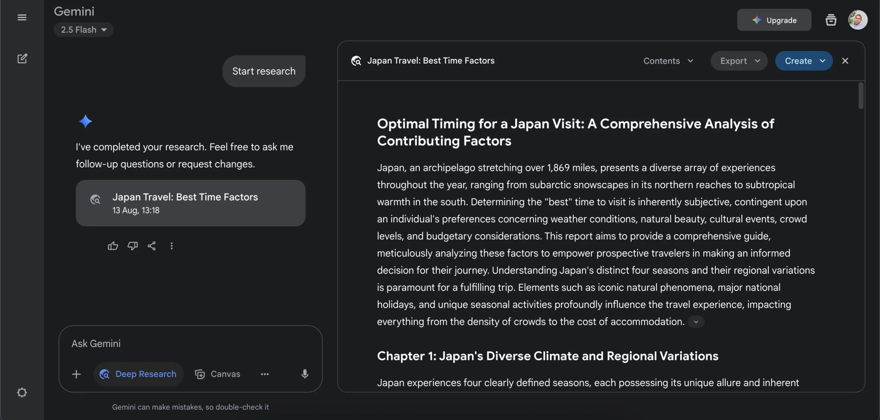880x420 pixels.
Task: Click the thumbs down feedback icon
Action: [133, 246]
